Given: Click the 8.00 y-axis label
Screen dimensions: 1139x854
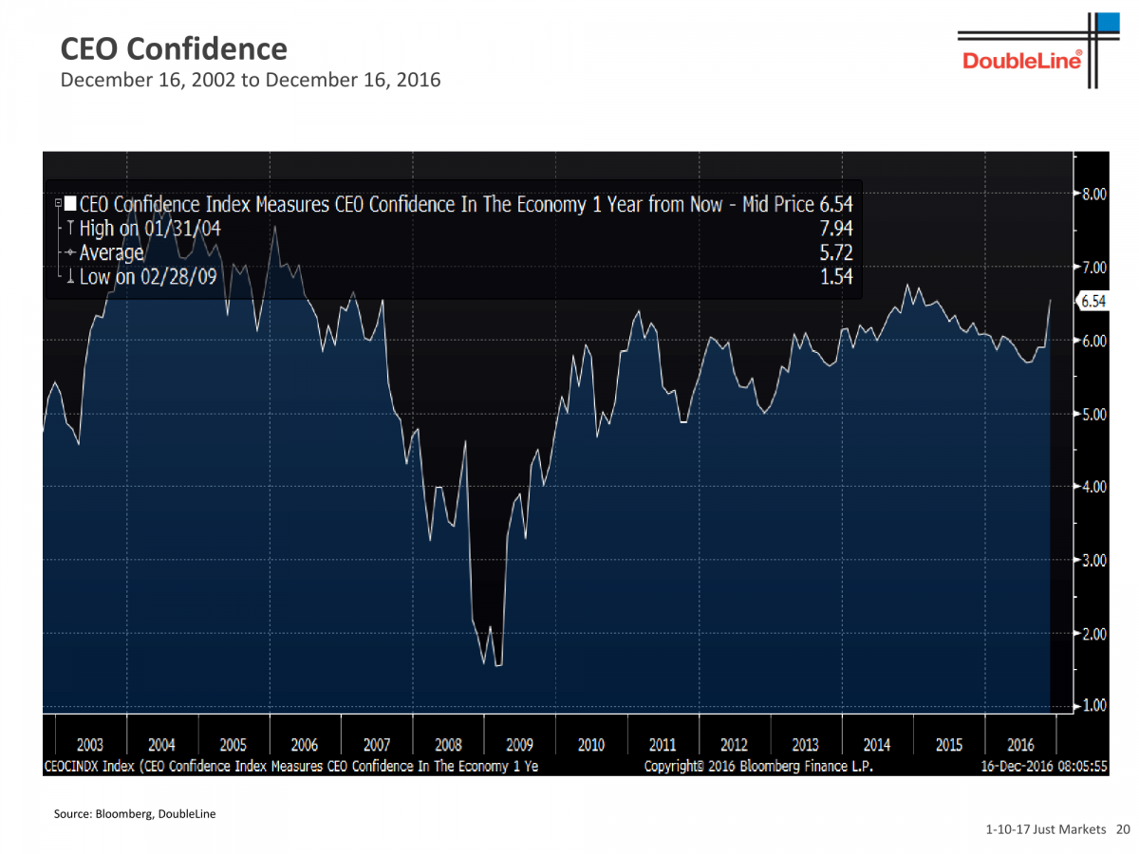Looking at the screenshot, I should click(x=1095, y=195).
